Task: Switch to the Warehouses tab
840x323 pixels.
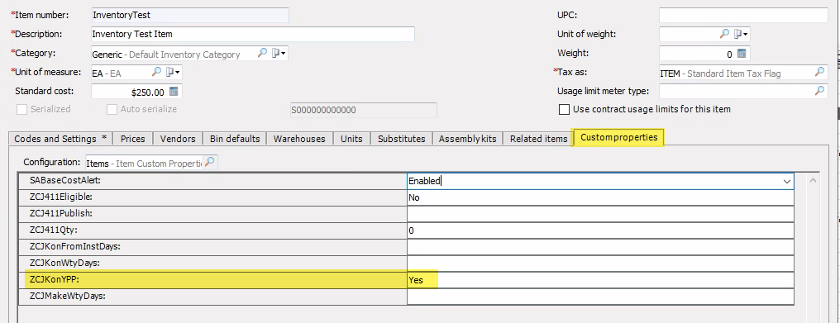Action: tap(299, 139)
